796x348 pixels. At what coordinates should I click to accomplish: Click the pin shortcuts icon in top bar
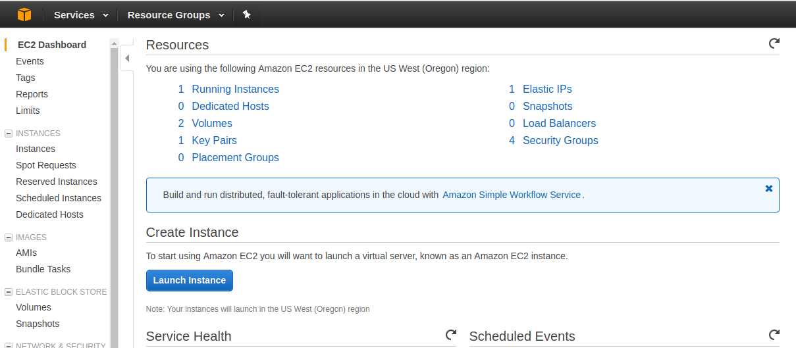click(246, 14)
